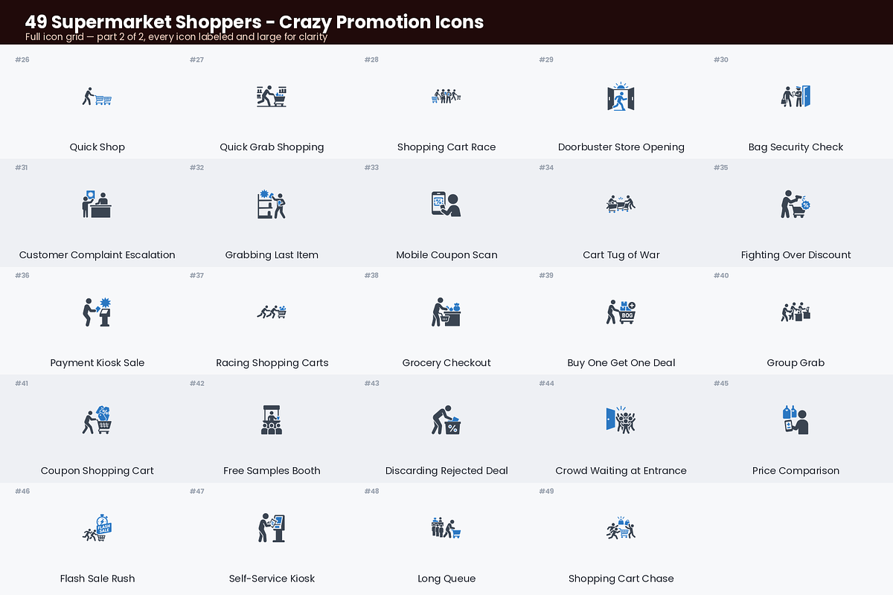Click the #33 number tag
Image resolution: width=893 pixels, height=595 pixels.
[x=371, y=167]
